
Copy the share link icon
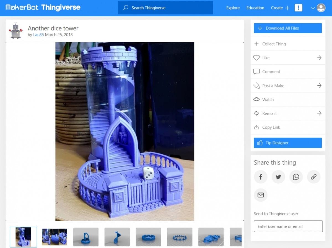pyautogui.click(x=313, y=177)
